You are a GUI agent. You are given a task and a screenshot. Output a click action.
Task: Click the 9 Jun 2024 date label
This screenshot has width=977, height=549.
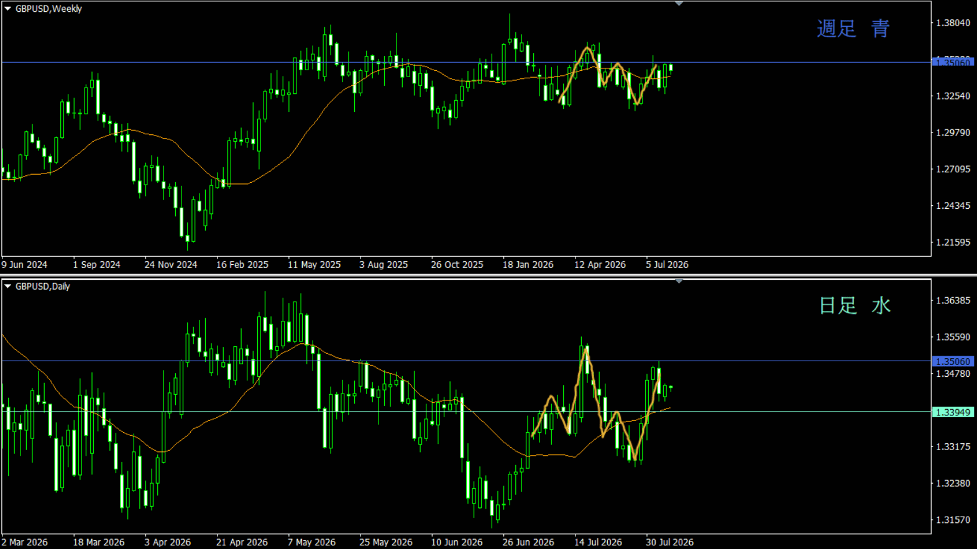pyautogui.click(x=24, y=265)
